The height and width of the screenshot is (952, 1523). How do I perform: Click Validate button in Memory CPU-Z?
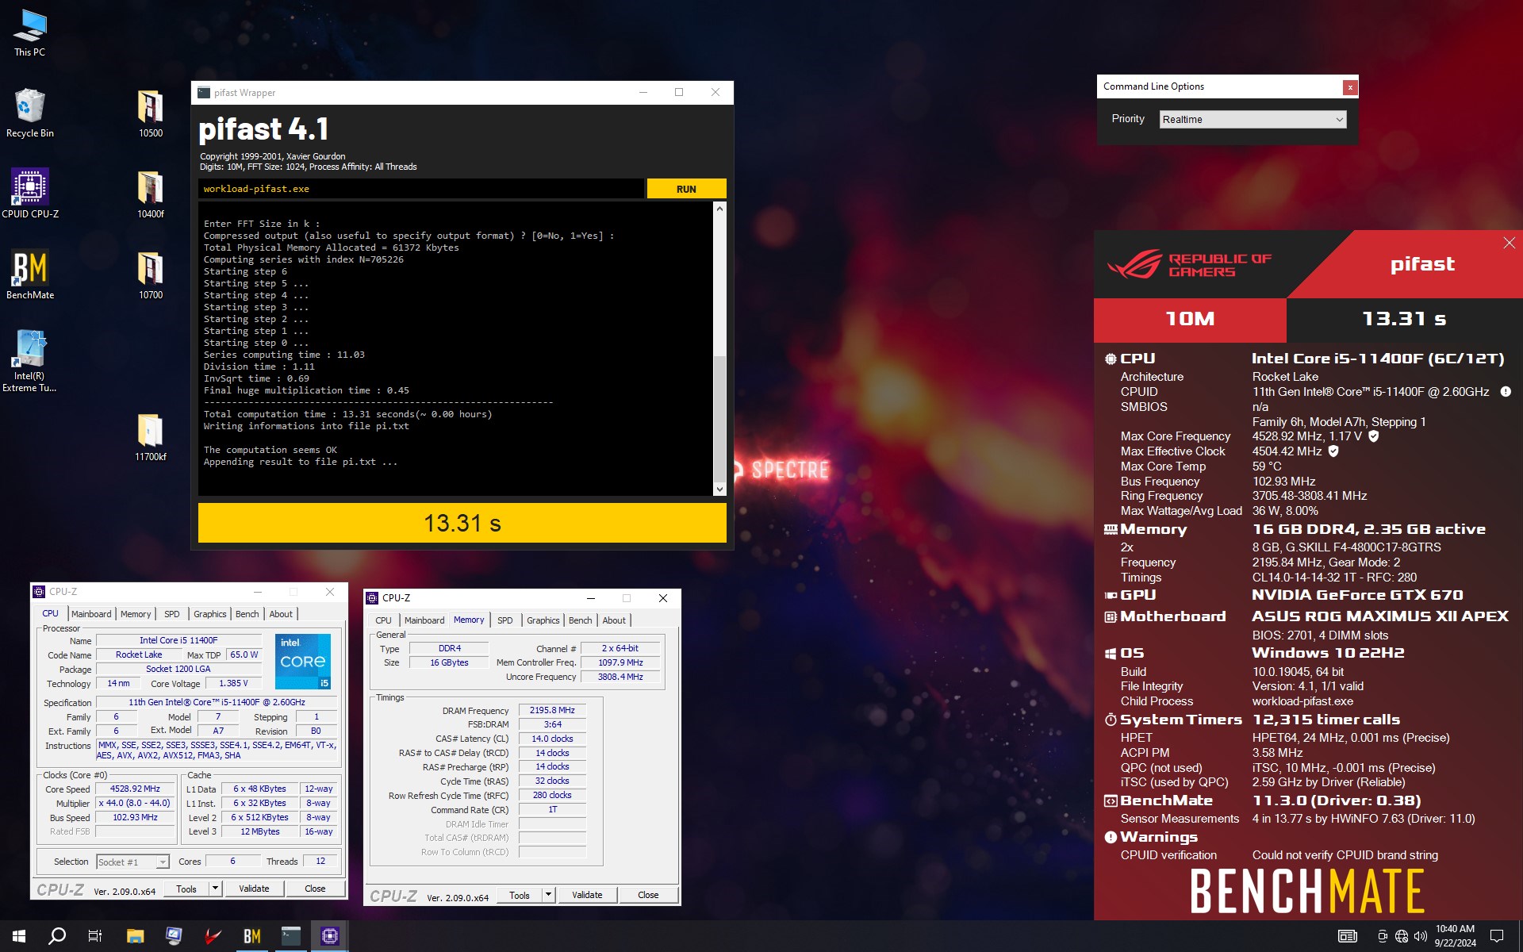tap(587, 895)
